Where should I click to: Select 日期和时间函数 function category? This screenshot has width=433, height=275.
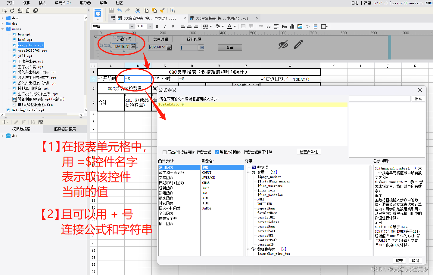(x=171, y=183)
